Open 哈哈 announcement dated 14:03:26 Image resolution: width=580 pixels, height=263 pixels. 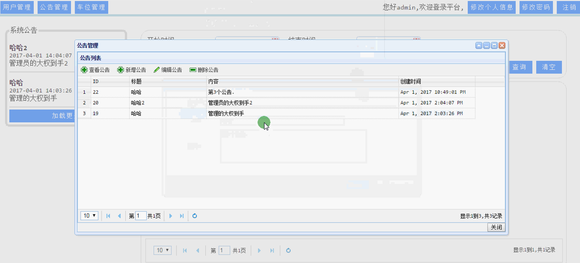(x=16, y=82)
